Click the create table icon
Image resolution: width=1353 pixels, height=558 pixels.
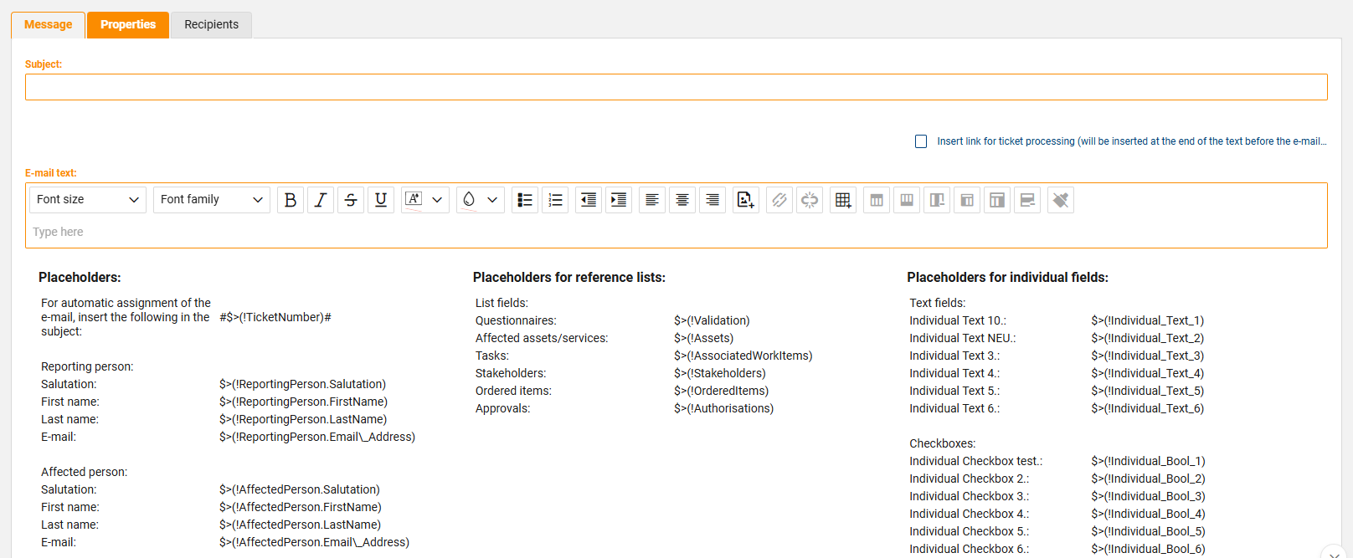tap(843, 200)
